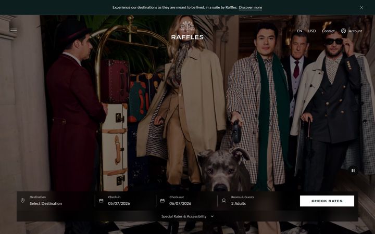The width and height of the screenshot is (375, 234).
Task: Click the Account user profile icon
Action: (343, 31)
